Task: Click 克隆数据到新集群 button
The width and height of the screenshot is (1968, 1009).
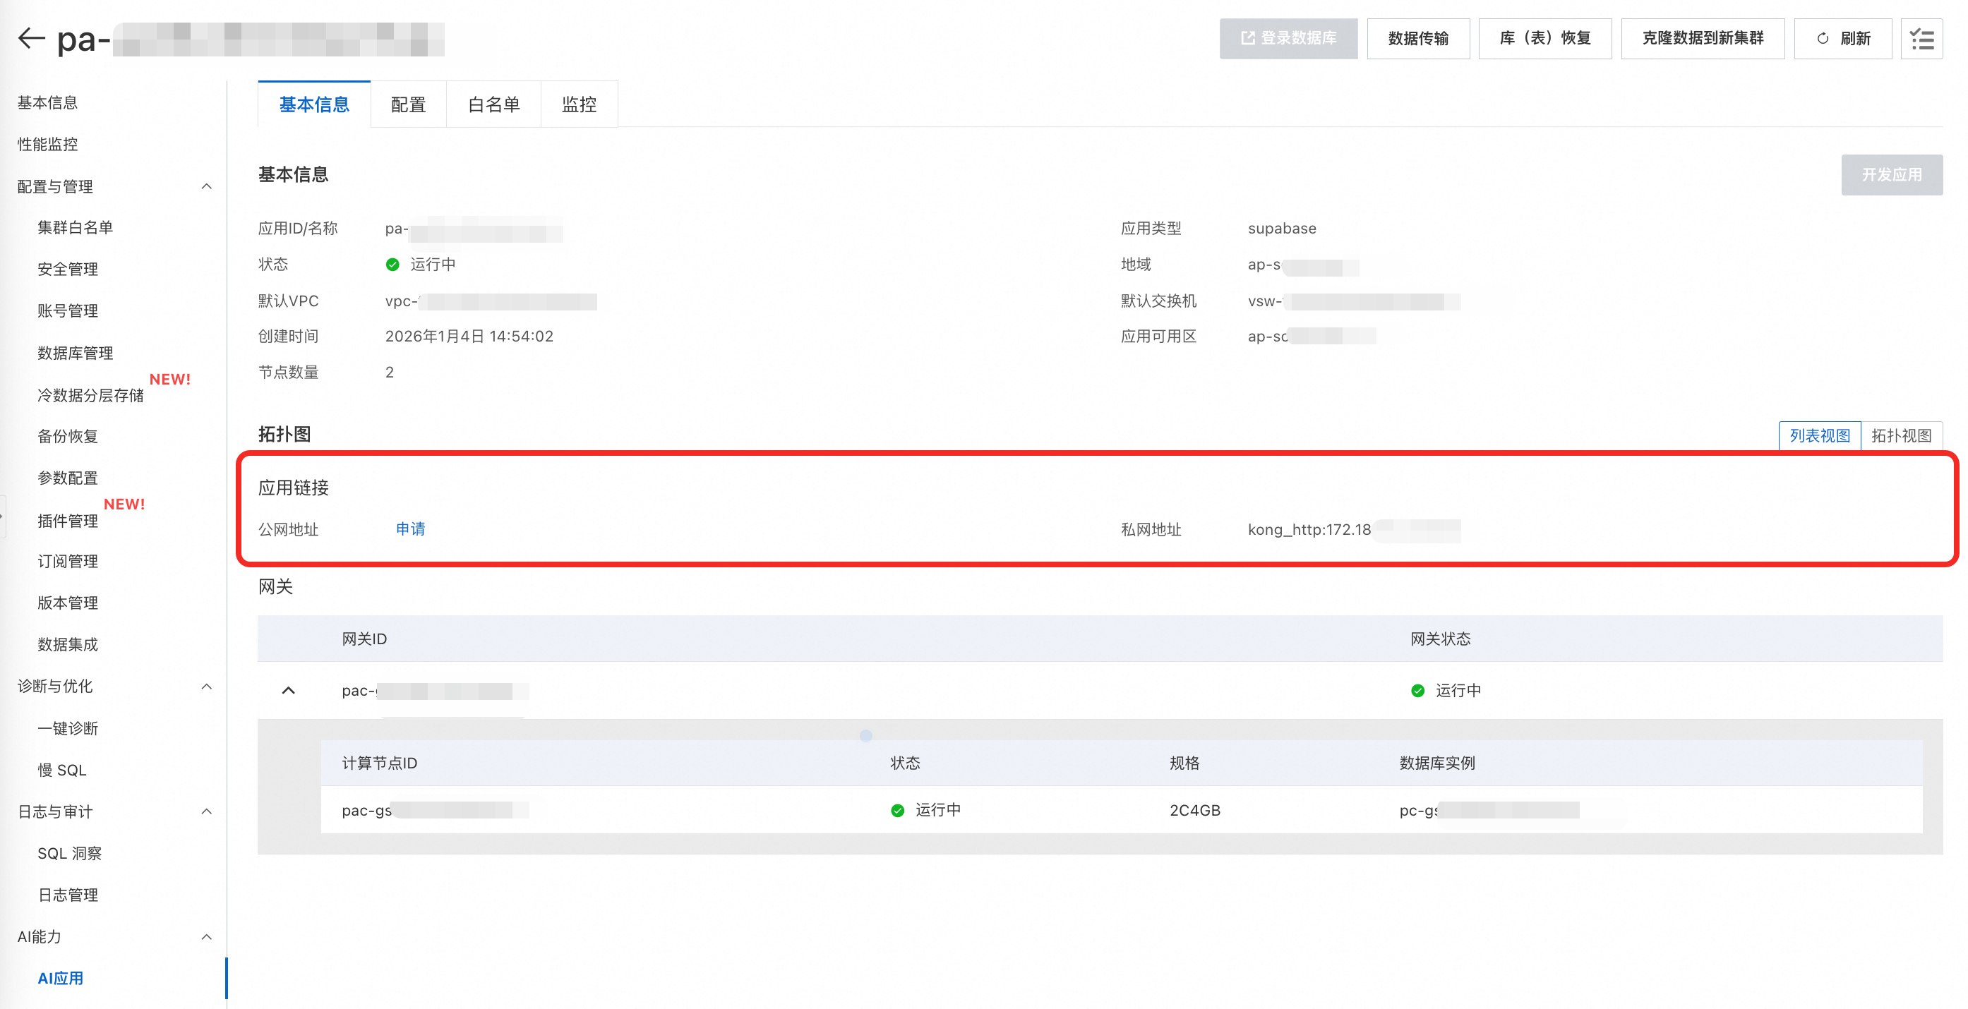Action: pos(1702,38)
